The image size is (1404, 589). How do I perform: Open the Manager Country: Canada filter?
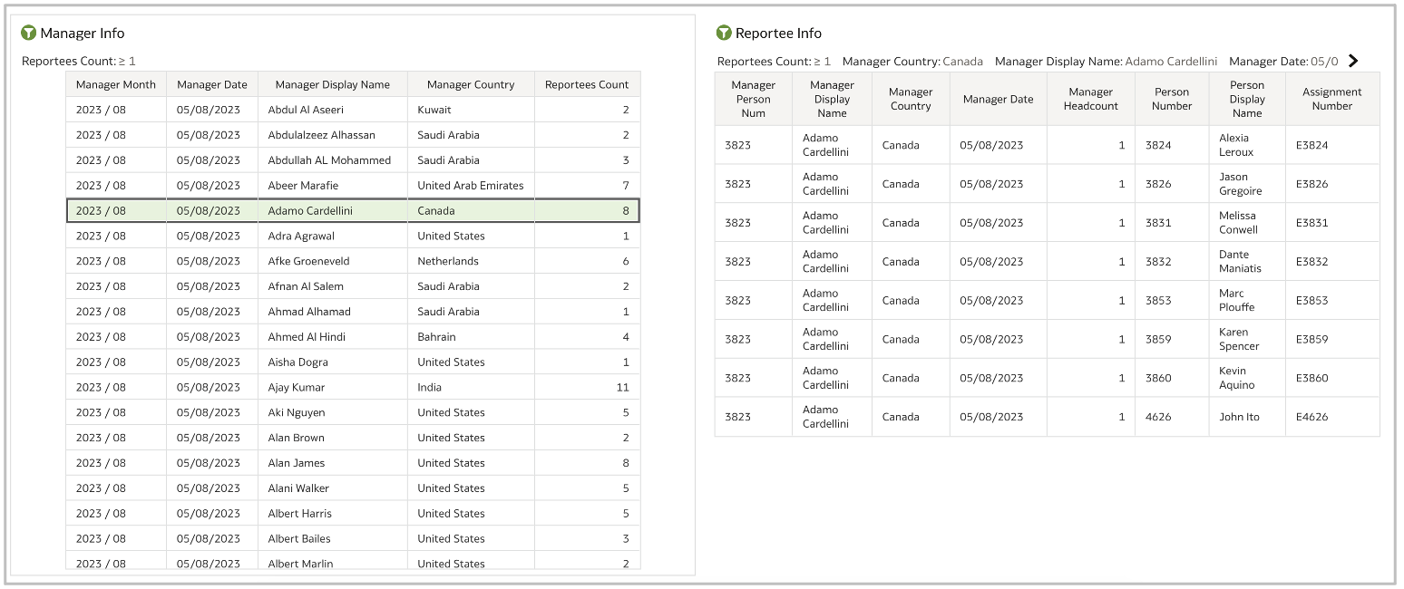click(x=912, y=62)
